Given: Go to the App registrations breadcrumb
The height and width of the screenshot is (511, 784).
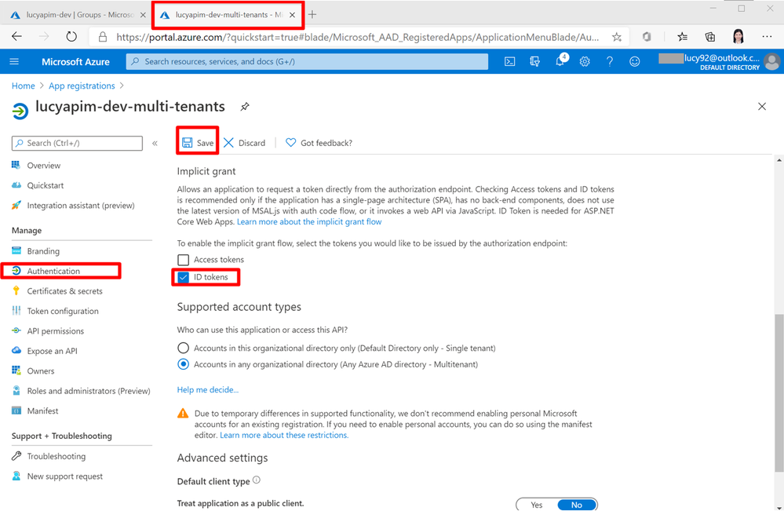Looking at the screenshot, I should (x=82, y=86).
